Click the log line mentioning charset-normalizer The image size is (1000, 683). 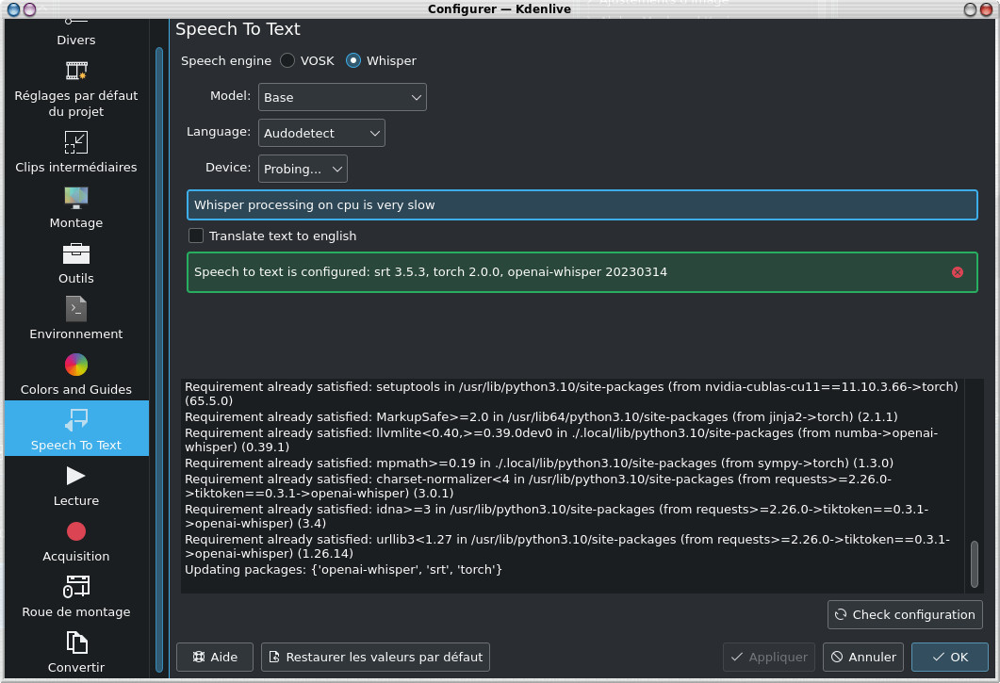[538, 486]
